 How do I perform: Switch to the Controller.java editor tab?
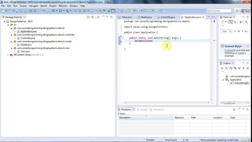[x=166, y=17]
